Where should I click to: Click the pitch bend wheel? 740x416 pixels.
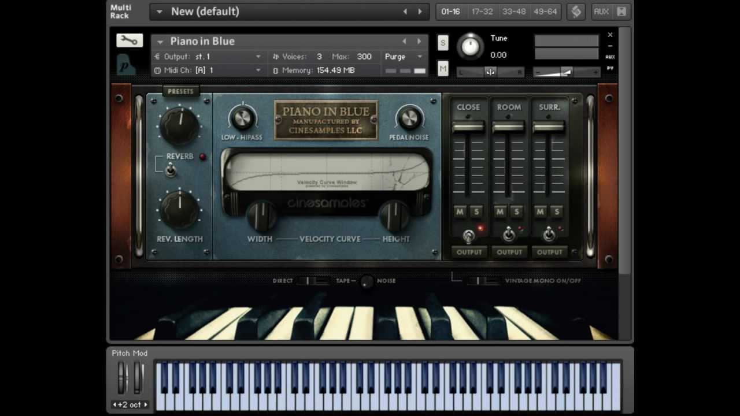click(x=122, y=378)
